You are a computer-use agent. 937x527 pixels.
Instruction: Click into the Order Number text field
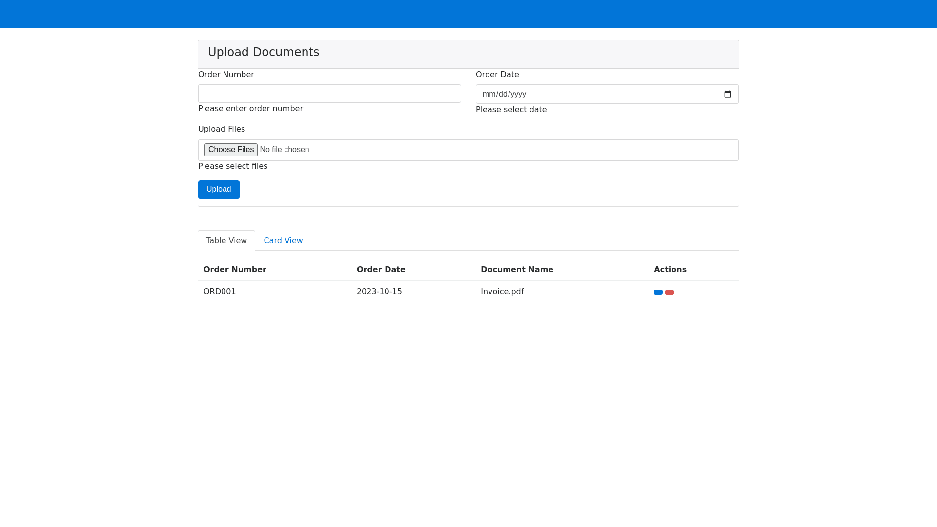pyautogui.click(x=329, y=94)
